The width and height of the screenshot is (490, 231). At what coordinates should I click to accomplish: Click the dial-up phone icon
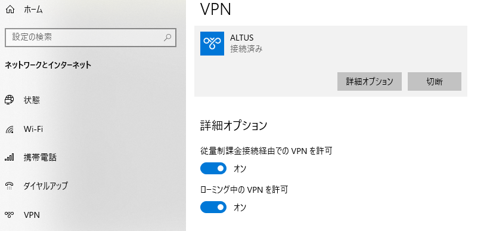(10, 186)
